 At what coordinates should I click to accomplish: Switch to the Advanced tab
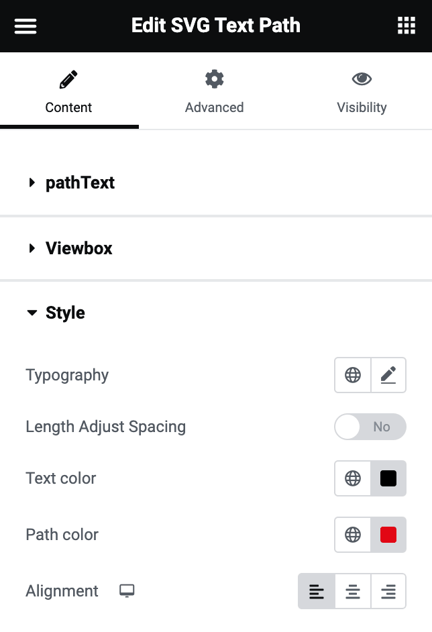pos(215,93)
